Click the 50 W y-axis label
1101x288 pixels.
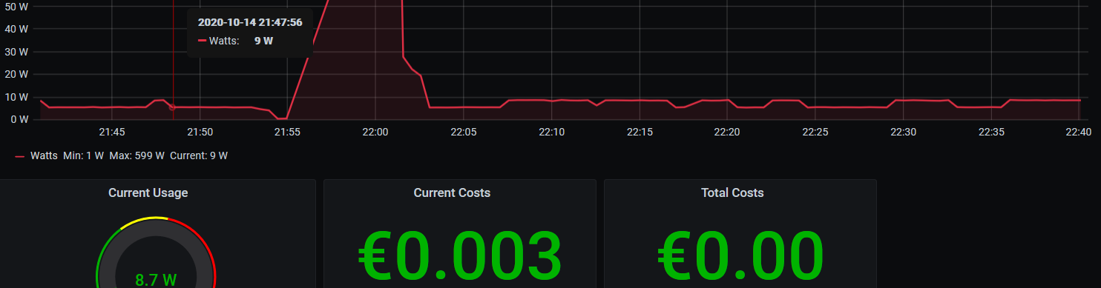tap(16, 6)
